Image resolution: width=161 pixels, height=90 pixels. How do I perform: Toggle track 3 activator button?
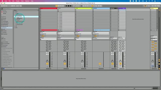[82, 64]
